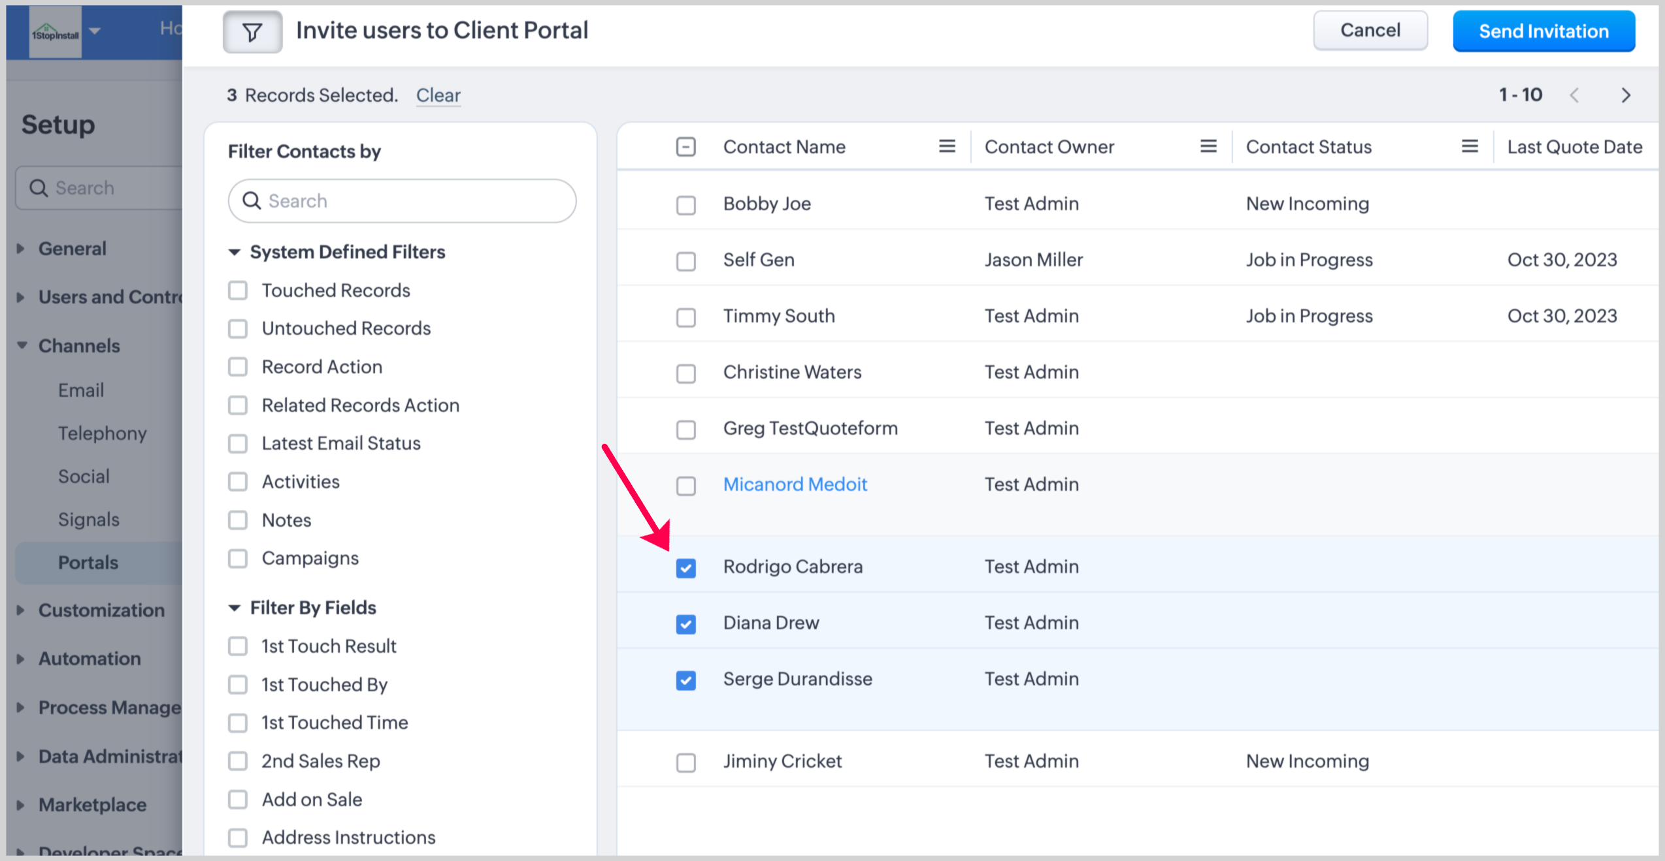Click the filter funnel icon
Viewport: 1665px width, 861px height.
coord(252,31)
